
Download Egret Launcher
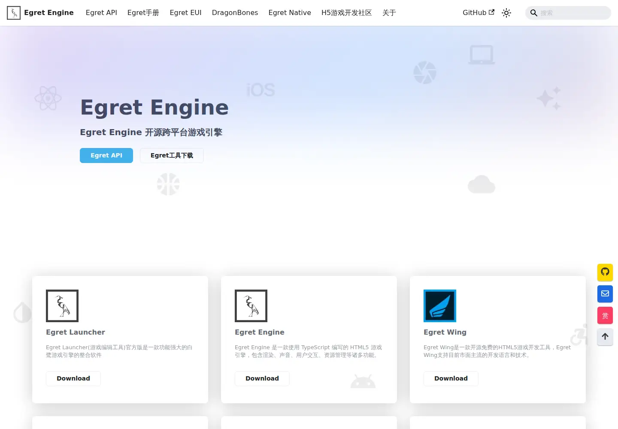click(73, 378)
